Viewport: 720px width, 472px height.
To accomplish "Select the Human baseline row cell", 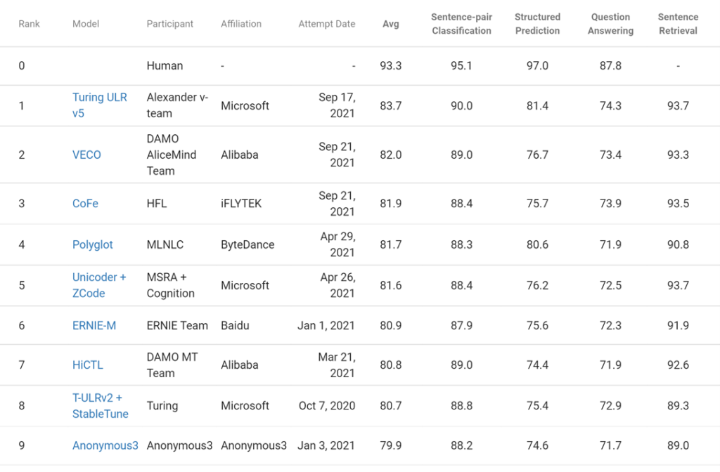I will tap(165, 66).
